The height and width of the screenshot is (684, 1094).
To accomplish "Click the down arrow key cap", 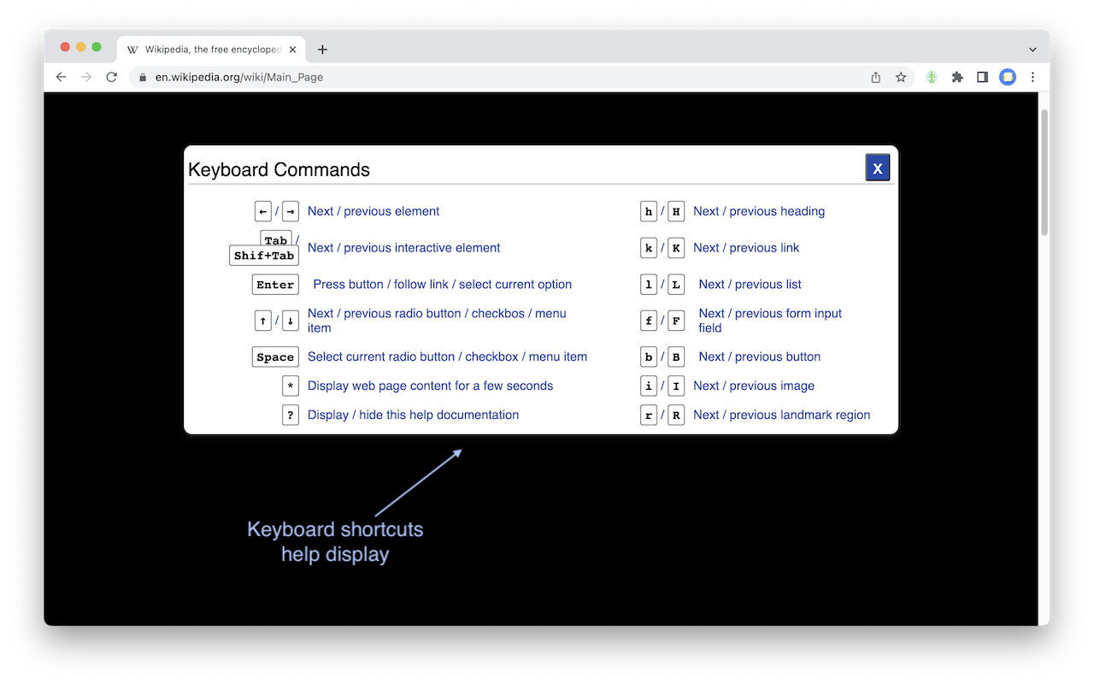I will coord(291,321).
